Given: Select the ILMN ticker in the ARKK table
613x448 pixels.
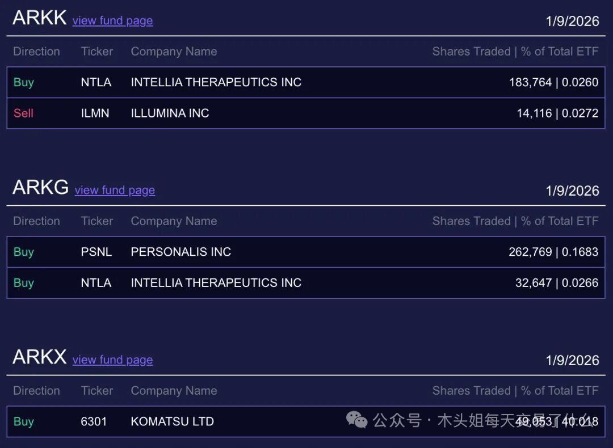Looking at the screenshot, I should tap(95, 113).
